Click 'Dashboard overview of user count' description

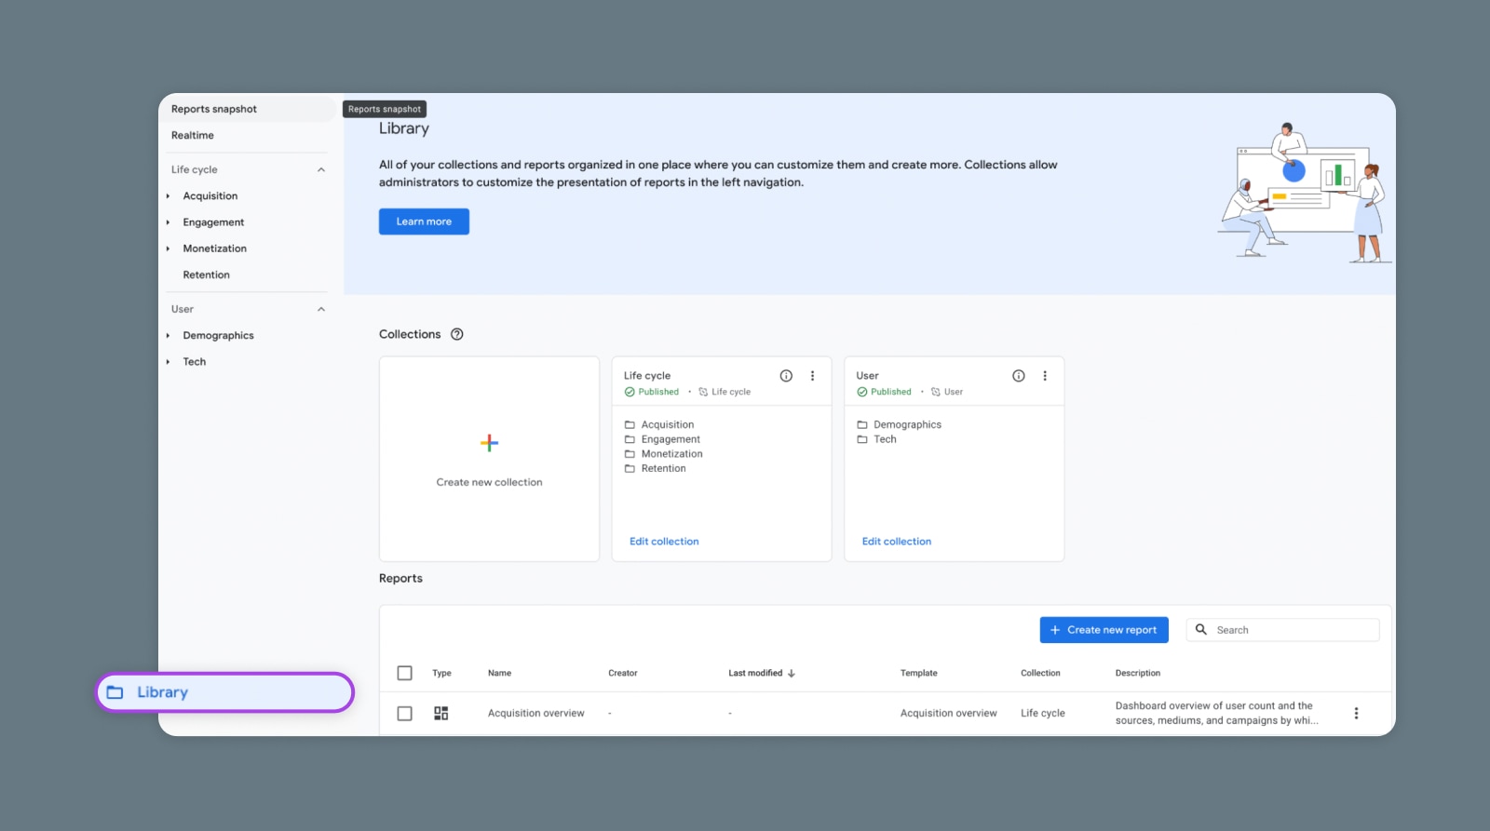point(1216,713)
